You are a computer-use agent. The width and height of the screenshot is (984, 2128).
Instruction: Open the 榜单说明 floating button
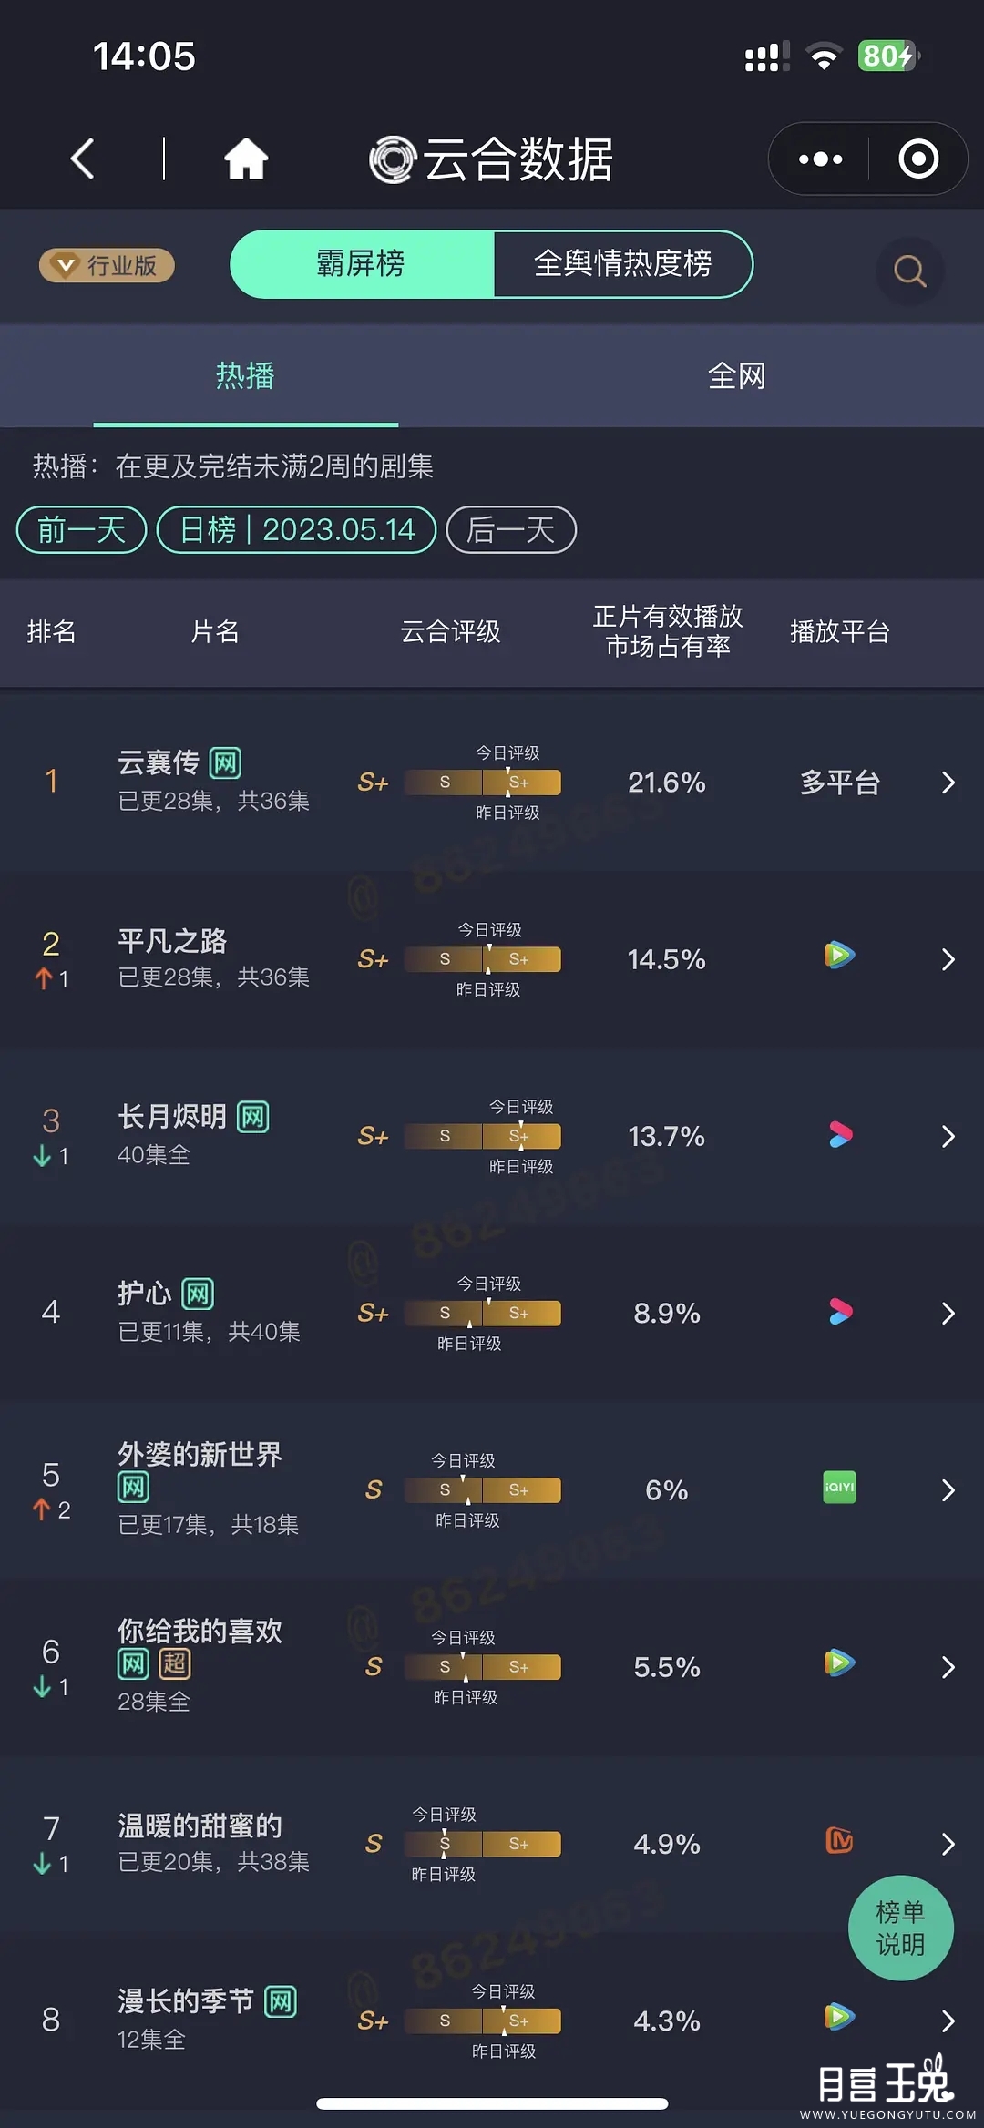point(900,1928)
